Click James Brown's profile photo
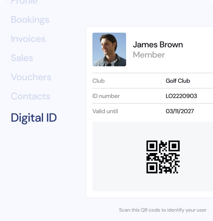The image size is (213, 221). click(x=109, y=49)
